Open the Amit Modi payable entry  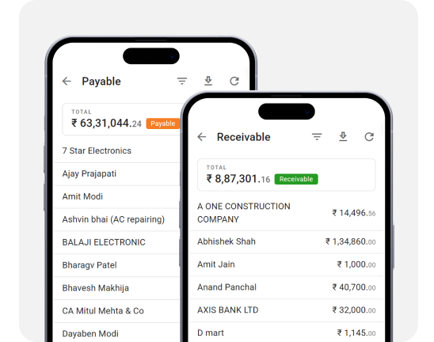[117, 197]
